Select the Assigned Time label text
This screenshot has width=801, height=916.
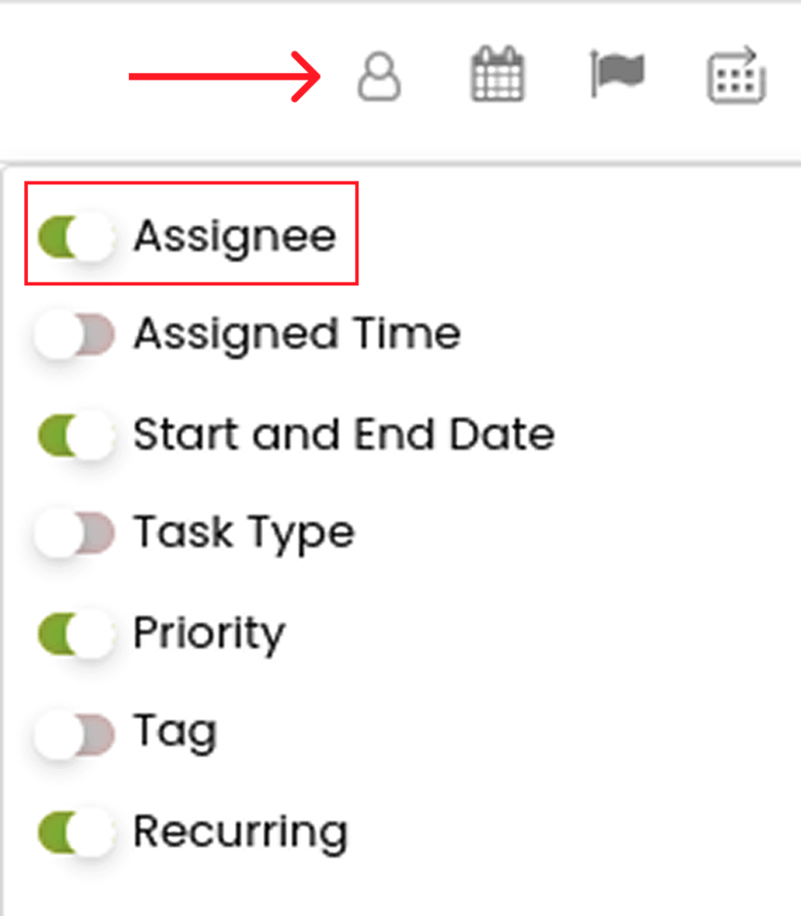click(297, 335)
